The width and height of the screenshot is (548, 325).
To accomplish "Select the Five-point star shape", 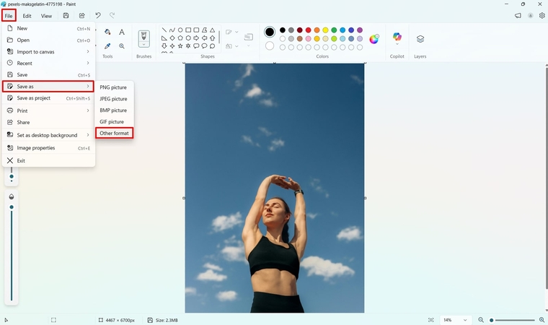I will click(x=180, y=46).
